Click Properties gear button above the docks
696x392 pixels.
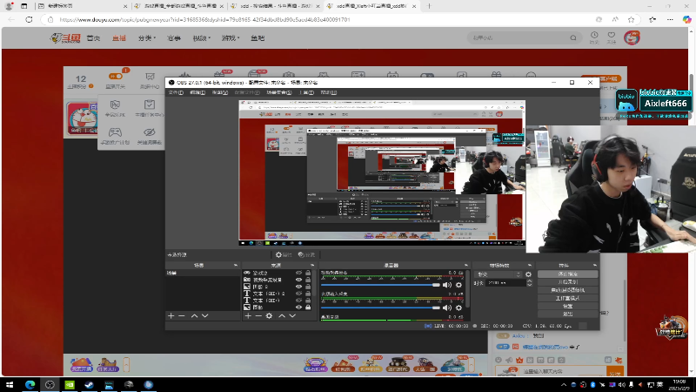(x=284, y=254)
